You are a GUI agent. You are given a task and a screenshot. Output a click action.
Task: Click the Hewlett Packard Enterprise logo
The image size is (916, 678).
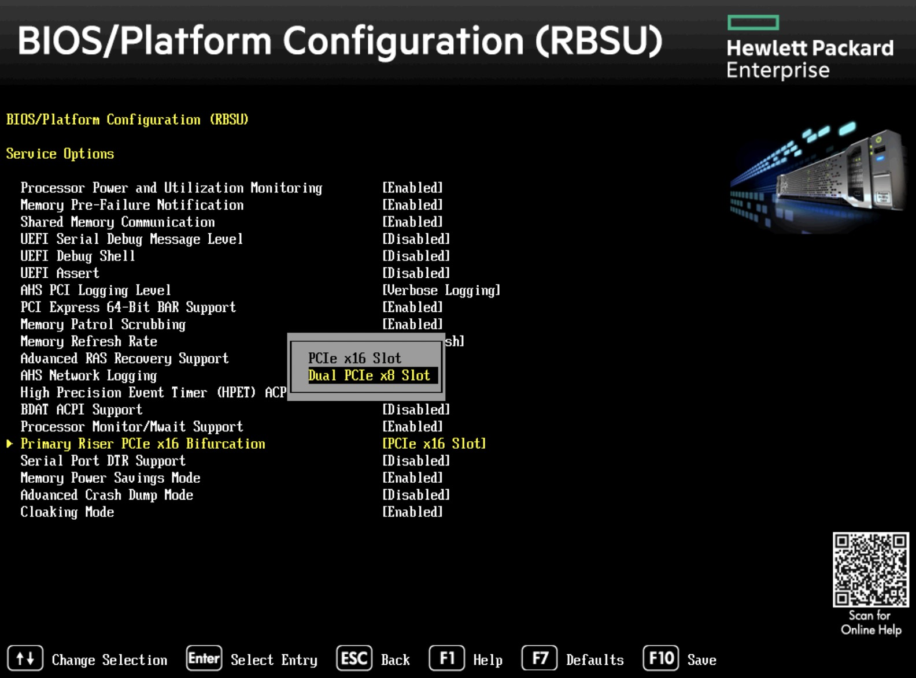[x=810, y=48]
